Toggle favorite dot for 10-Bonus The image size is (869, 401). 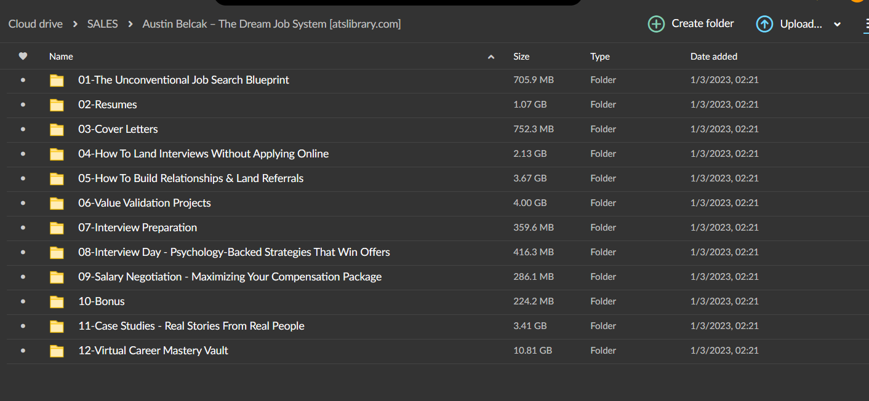pos(23,301)
